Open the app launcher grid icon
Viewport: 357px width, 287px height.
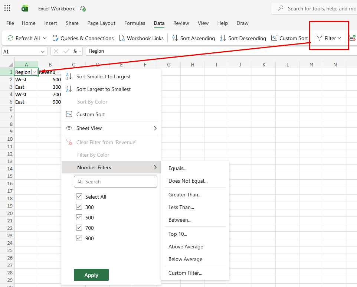point(7,9)
